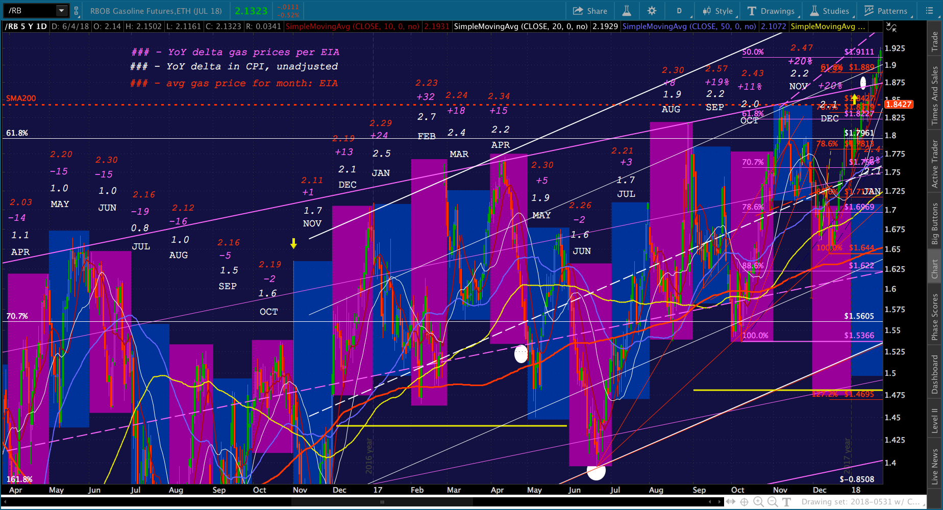Image resolution: width=943 pixels, height=510 pixels.
Task: Switch to the Trade sidebar tab
Action: [935, 42]
